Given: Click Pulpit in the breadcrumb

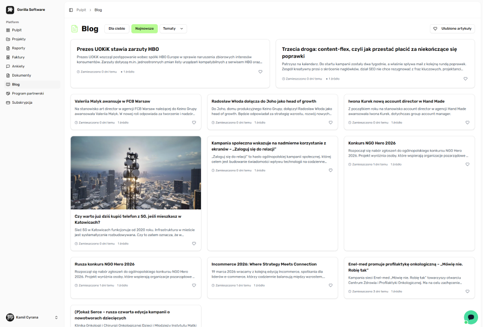Looking at the screenshot, I should pos(81,10).
